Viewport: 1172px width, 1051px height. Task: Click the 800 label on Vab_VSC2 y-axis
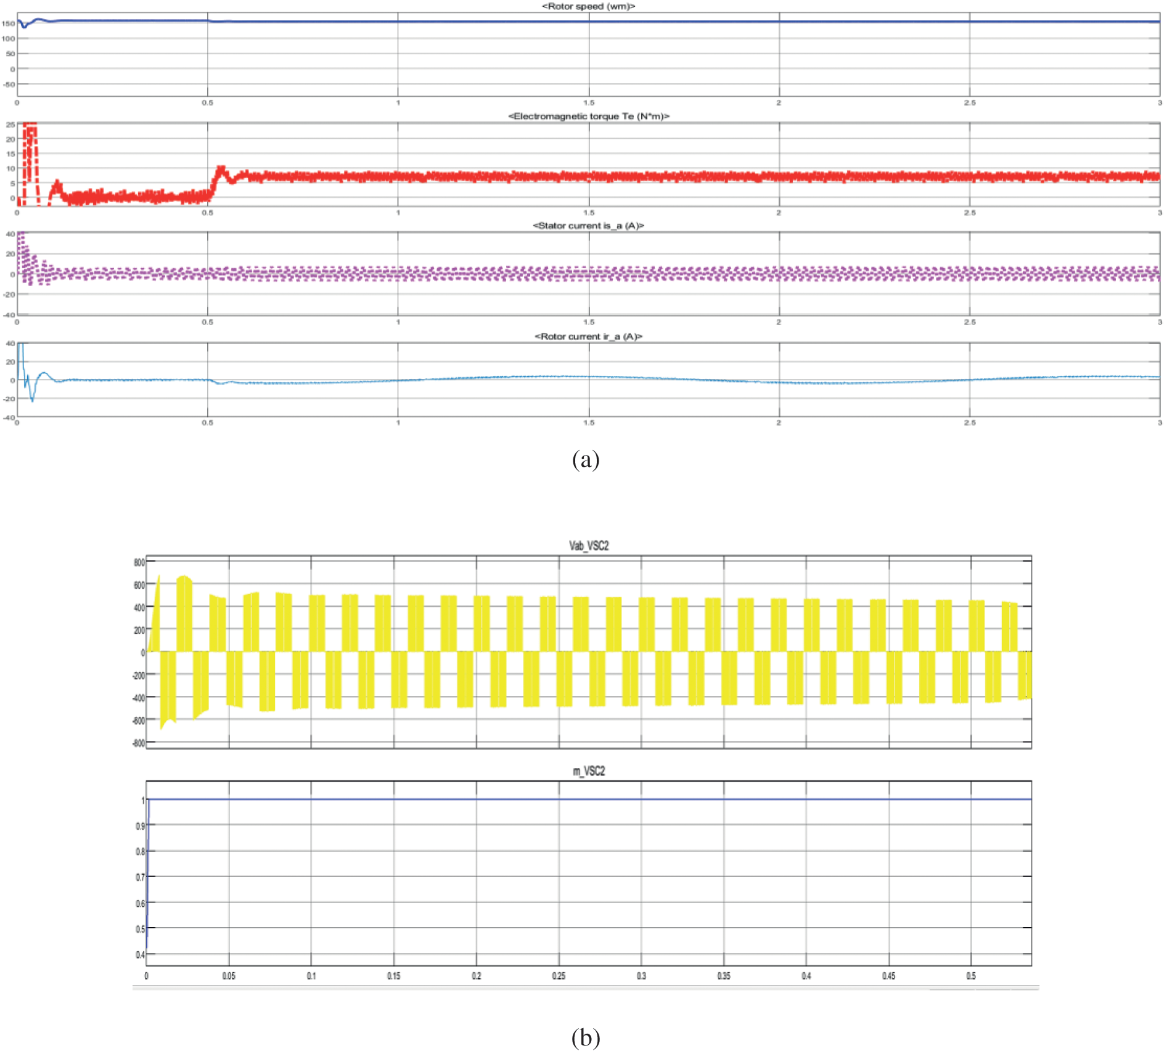point(139,562)
